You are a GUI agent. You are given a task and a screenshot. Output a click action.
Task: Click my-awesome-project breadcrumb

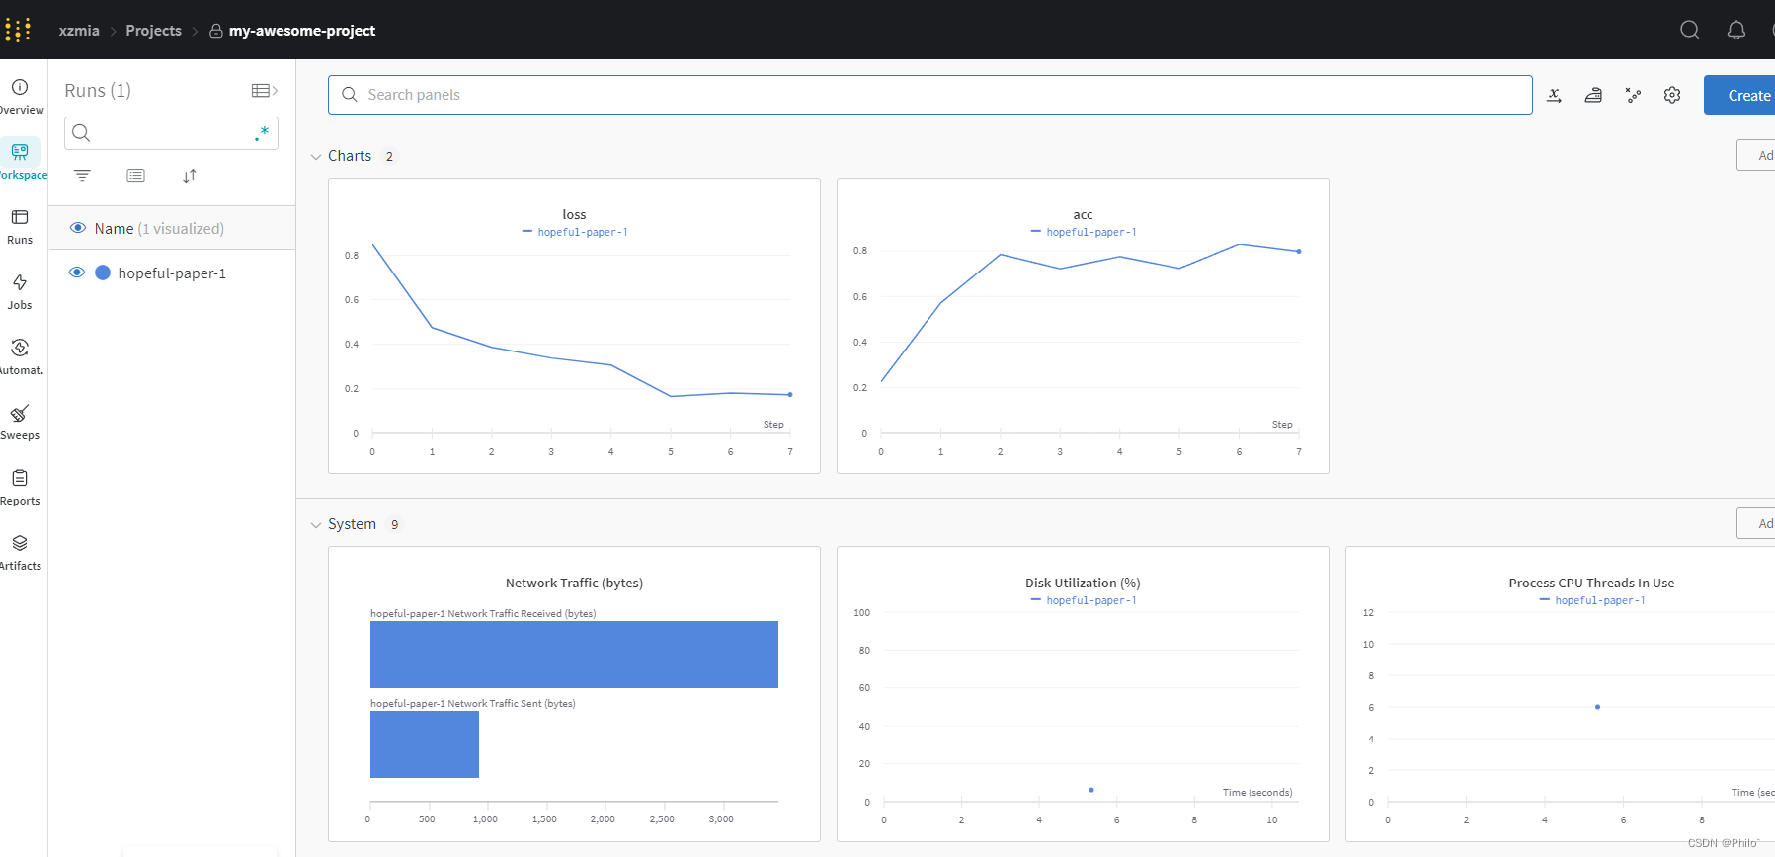click(302, 31)
